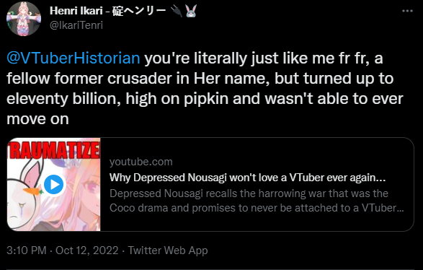423x270 pixels.
Task: Click the Japanese characters in display name
Action: [x=139, y=11]
